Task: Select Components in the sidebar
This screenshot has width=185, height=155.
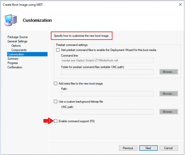Action: click(19, 50)
